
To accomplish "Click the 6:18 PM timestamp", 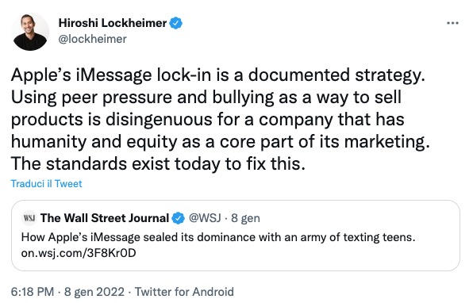I will (33, 292).
